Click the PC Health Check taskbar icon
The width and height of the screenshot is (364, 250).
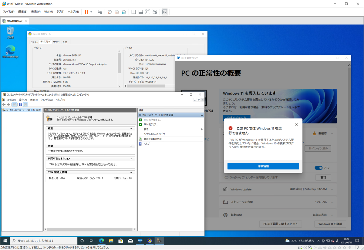click(x=140, y=241)
